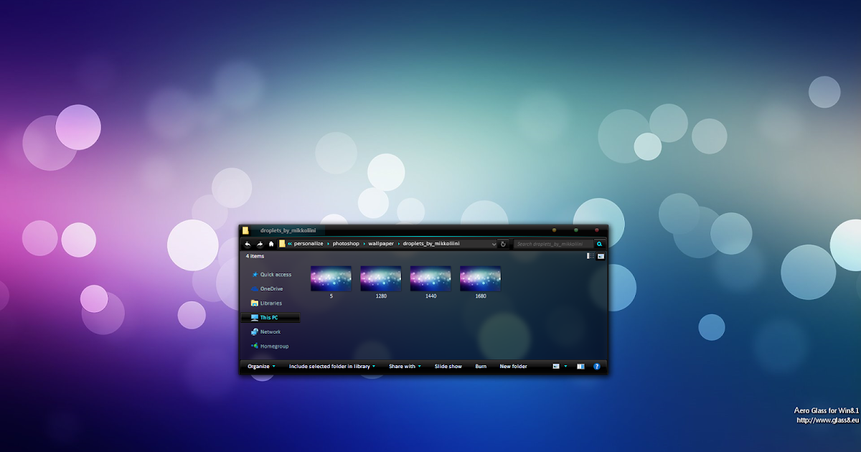Screen dimensions: 861x452
Task: Expand the arrow after photoshop breadcrumb
Action: 364,244
